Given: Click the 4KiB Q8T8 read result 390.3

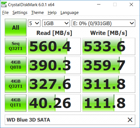Looking at the screenshot, I should click(x=54, y=65).
